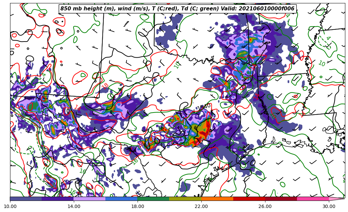The image size is (348, 212).
Task: Click the 22.00 colorbar tick label
Action: point(201,207)
